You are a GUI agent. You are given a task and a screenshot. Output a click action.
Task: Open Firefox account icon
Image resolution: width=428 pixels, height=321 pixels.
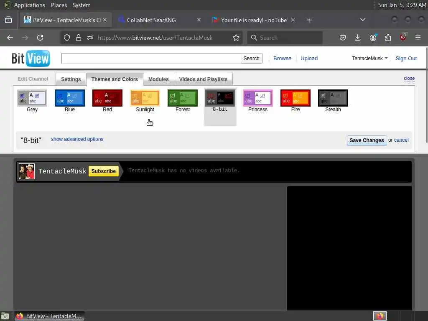[x=373, y=38]
